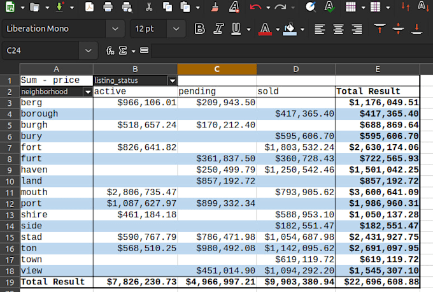This screenshot has width=433, height=292.
Task: Open the listing_status pivot filter
Action: [x=173, y=81]
